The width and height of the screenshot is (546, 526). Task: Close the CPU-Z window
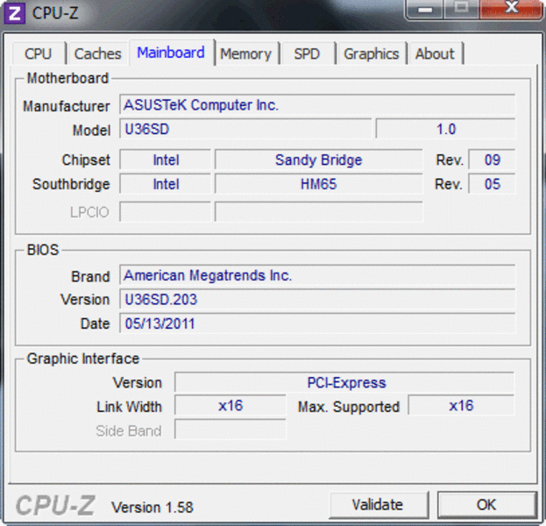[x=511, y=9]
